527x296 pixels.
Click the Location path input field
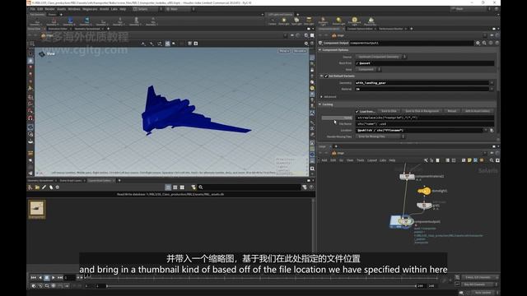pyautogui.click(x=420, y=130)
